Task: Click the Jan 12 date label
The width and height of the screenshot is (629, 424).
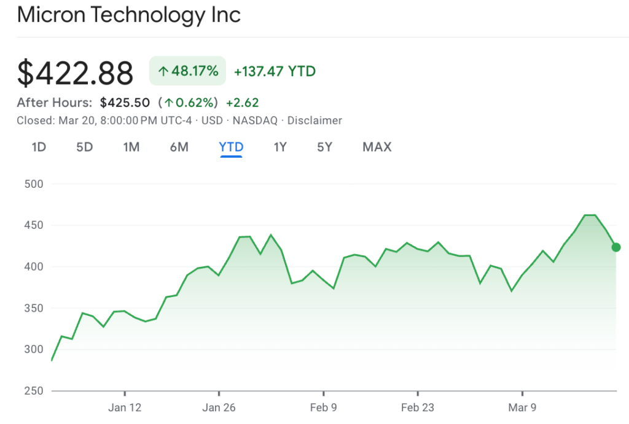Action: tap(125, 407)
